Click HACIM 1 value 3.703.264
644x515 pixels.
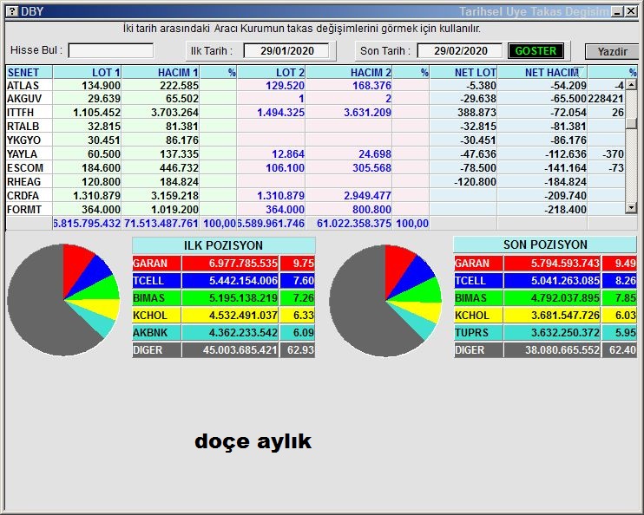(174, 113)
